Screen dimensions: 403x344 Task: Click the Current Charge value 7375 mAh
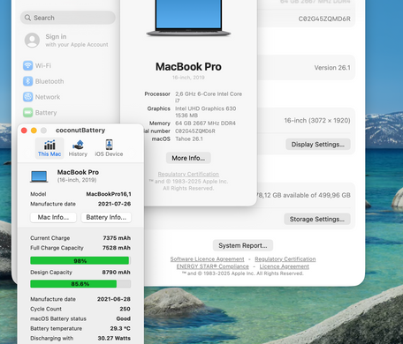(117, 238)
